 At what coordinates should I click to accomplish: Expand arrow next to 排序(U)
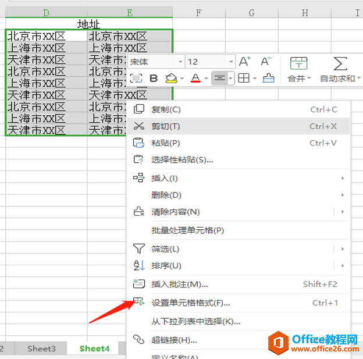[x=343, y=266]
